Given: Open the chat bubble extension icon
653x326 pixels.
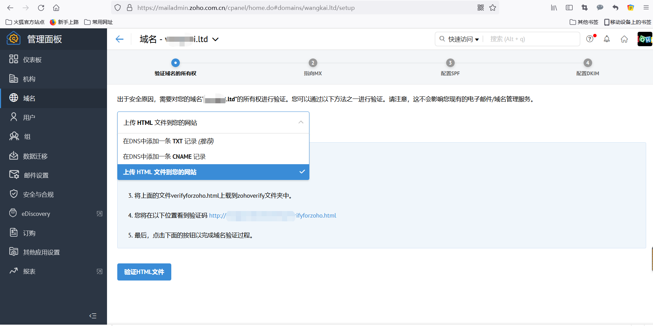Looking at the screenshot, I should pyautogui.click(x=600, y=8).
